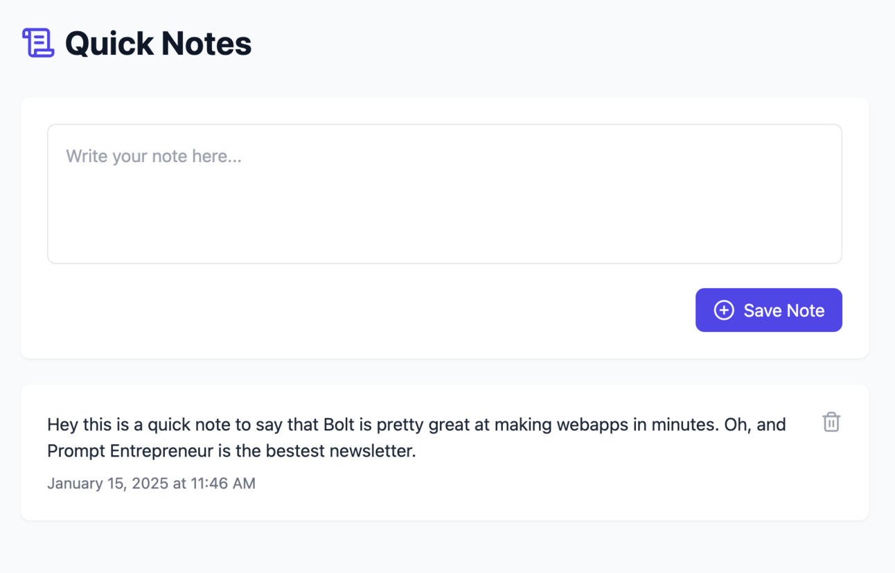Click the note's date 'January 15, 2025'
This screenshot has width=895, height=573.
107,484
